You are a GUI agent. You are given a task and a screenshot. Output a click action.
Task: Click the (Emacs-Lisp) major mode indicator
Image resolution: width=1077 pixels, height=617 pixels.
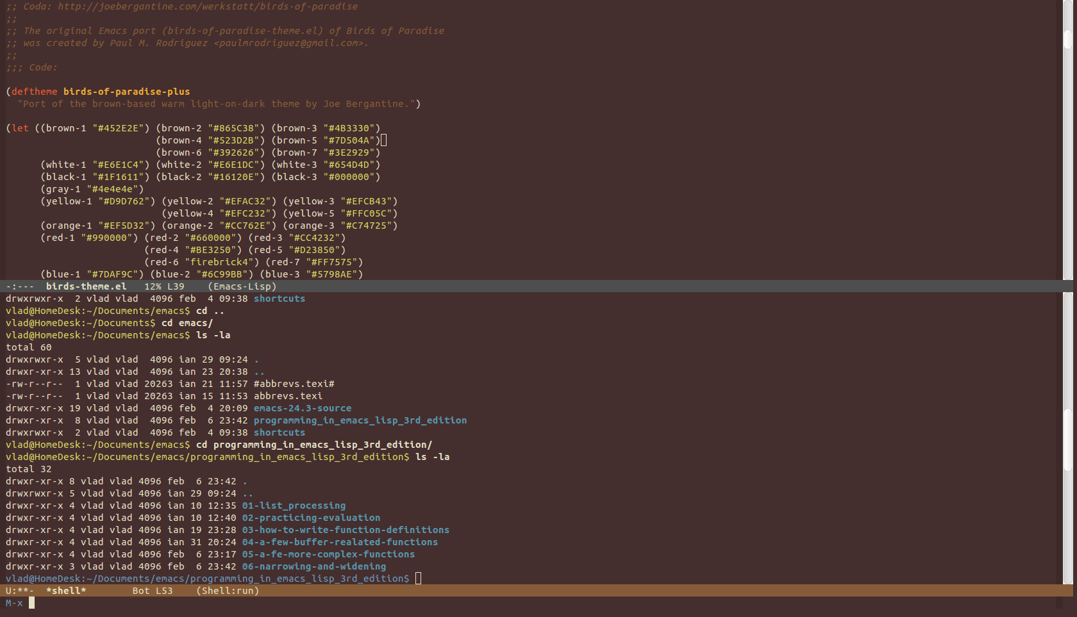point(242,286)
